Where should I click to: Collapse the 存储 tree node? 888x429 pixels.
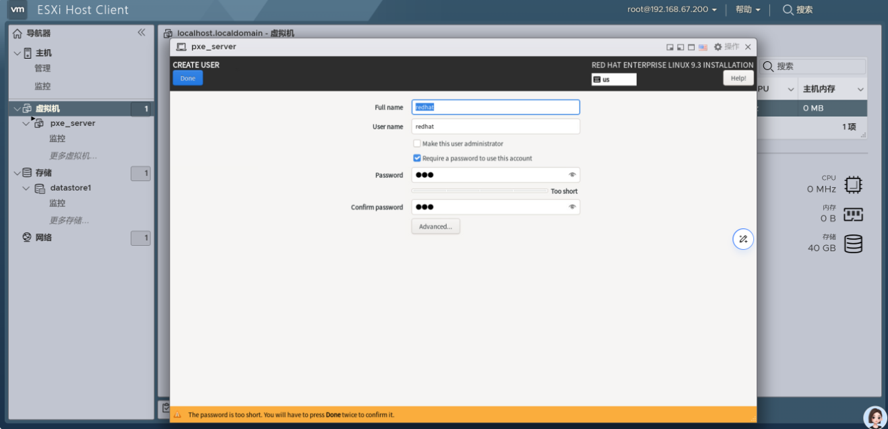[x=17, y=173]
